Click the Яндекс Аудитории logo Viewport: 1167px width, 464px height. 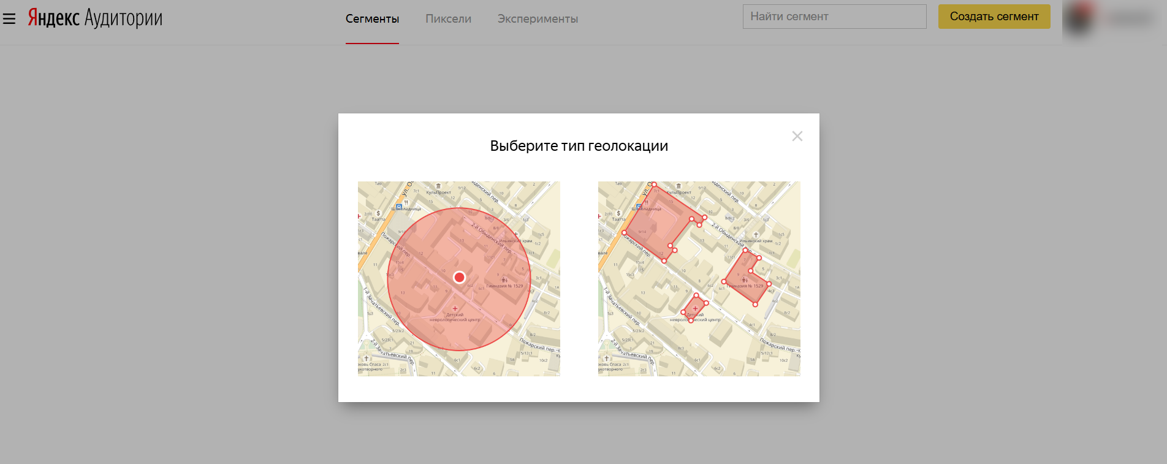(x=95, y=18)
